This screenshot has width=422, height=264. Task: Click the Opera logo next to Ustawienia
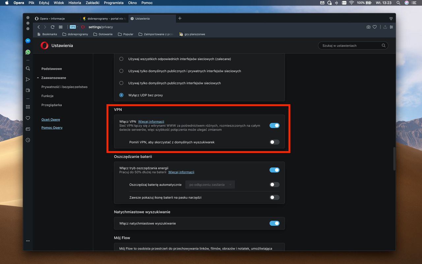click(x=44, y=46)
